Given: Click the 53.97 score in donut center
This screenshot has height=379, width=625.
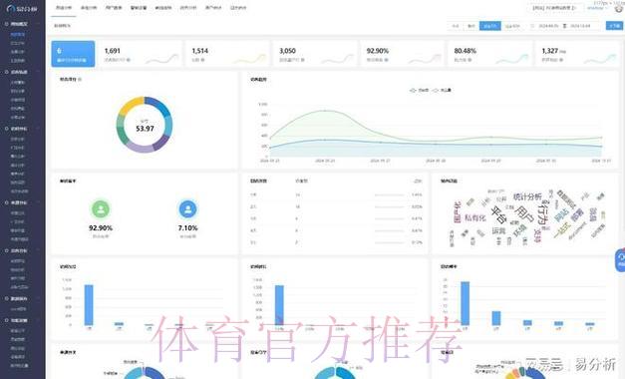Looking at the screenshot, I should pyautogui.click(x=145, y=129).
